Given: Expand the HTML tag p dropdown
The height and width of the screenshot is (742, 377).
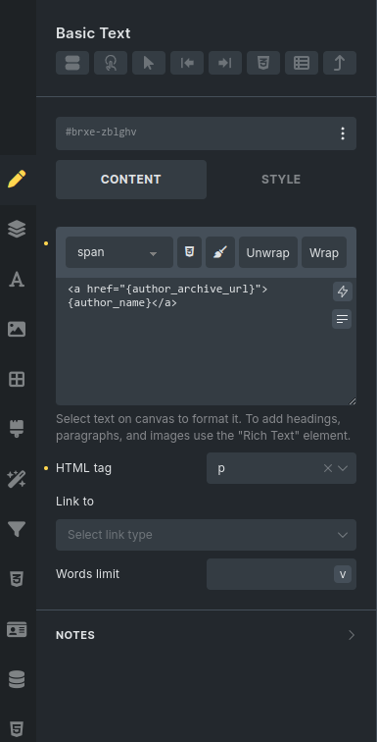Looking at the screenshot, I should click(343, 468).
